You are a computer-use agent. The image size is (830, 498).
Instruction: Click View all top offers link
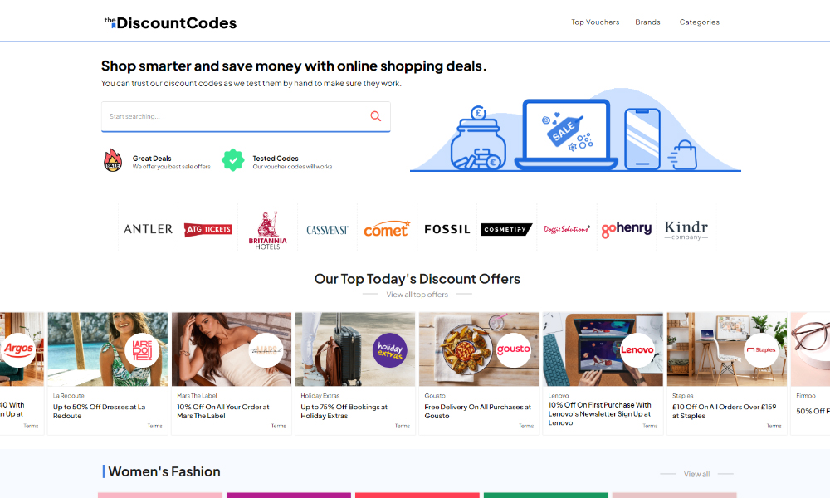tap(417, 295)
